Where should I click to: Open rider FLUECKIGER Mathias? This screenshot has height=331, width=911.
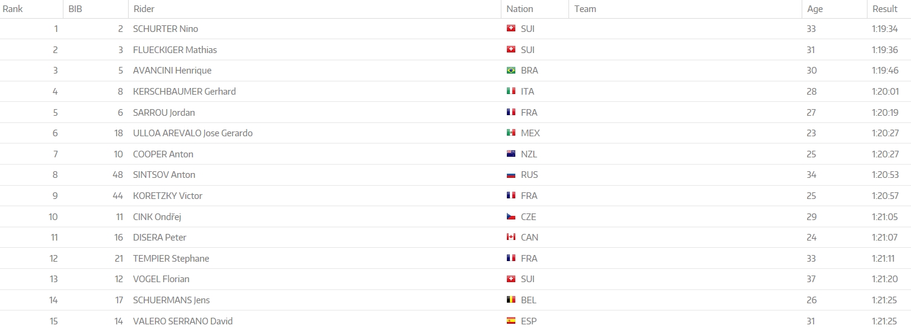click(x=175, y=50)
